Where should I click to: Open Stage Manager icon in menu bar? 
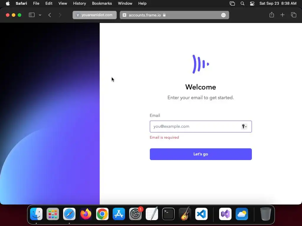coord(232,4)
